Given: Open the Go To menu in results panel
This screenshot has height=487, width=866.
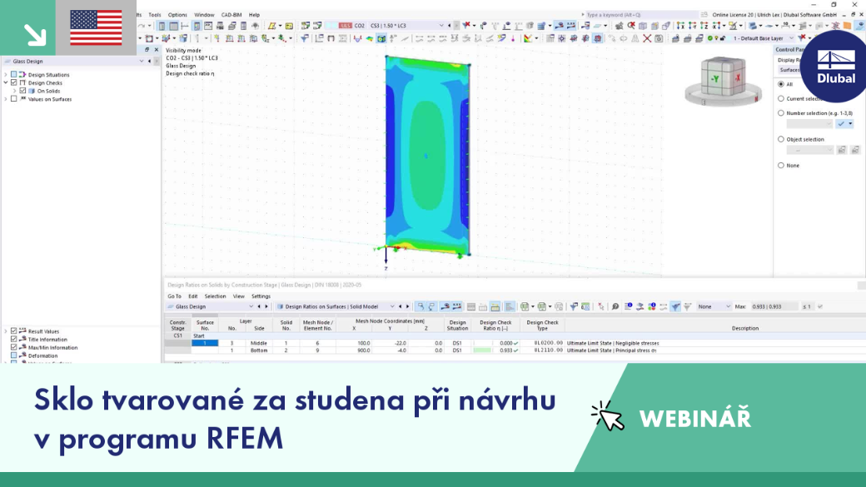Looking at the screenshot, I should 174,296.
